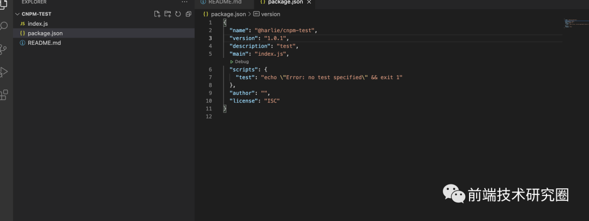Click the info icon beside README.md in tree
589x221 pixels.
pyautogui.click(x=22, y=43)
